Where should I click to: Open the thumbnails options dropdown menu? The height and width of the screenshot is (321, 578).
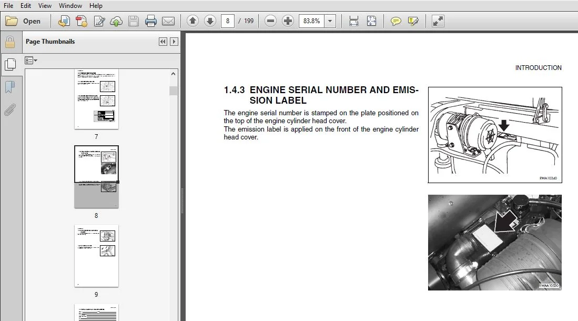click(x=31, y=61)
